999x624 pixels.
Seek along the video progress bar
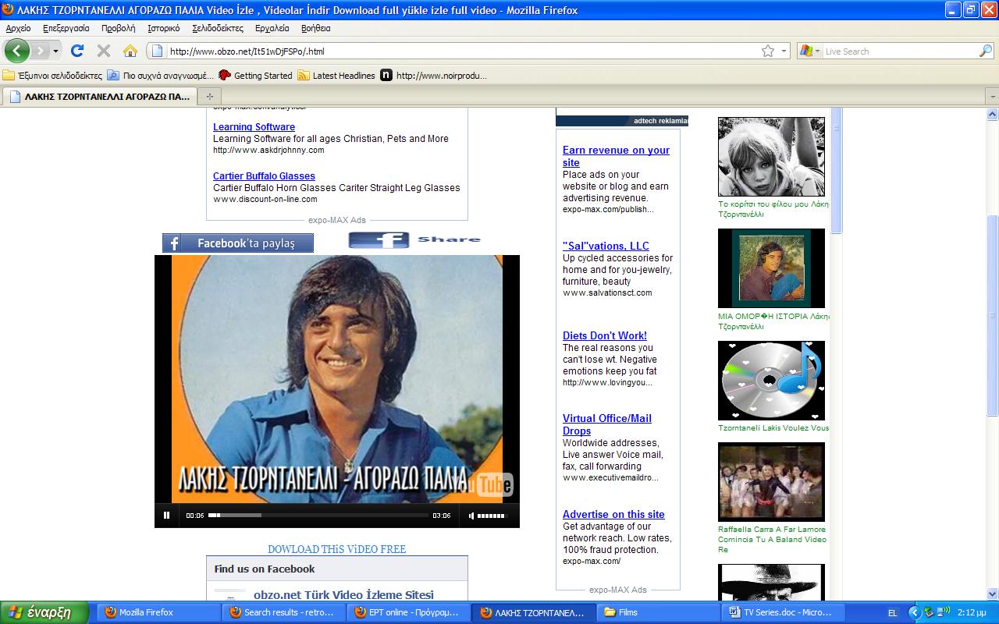(x=320, y=515)
